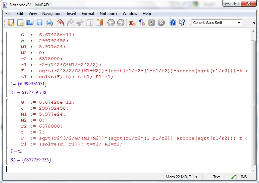Click the vertical scrollbar down arrow
Image resolution: width=259 pixels, height=183 pixels.
point(253,169)
